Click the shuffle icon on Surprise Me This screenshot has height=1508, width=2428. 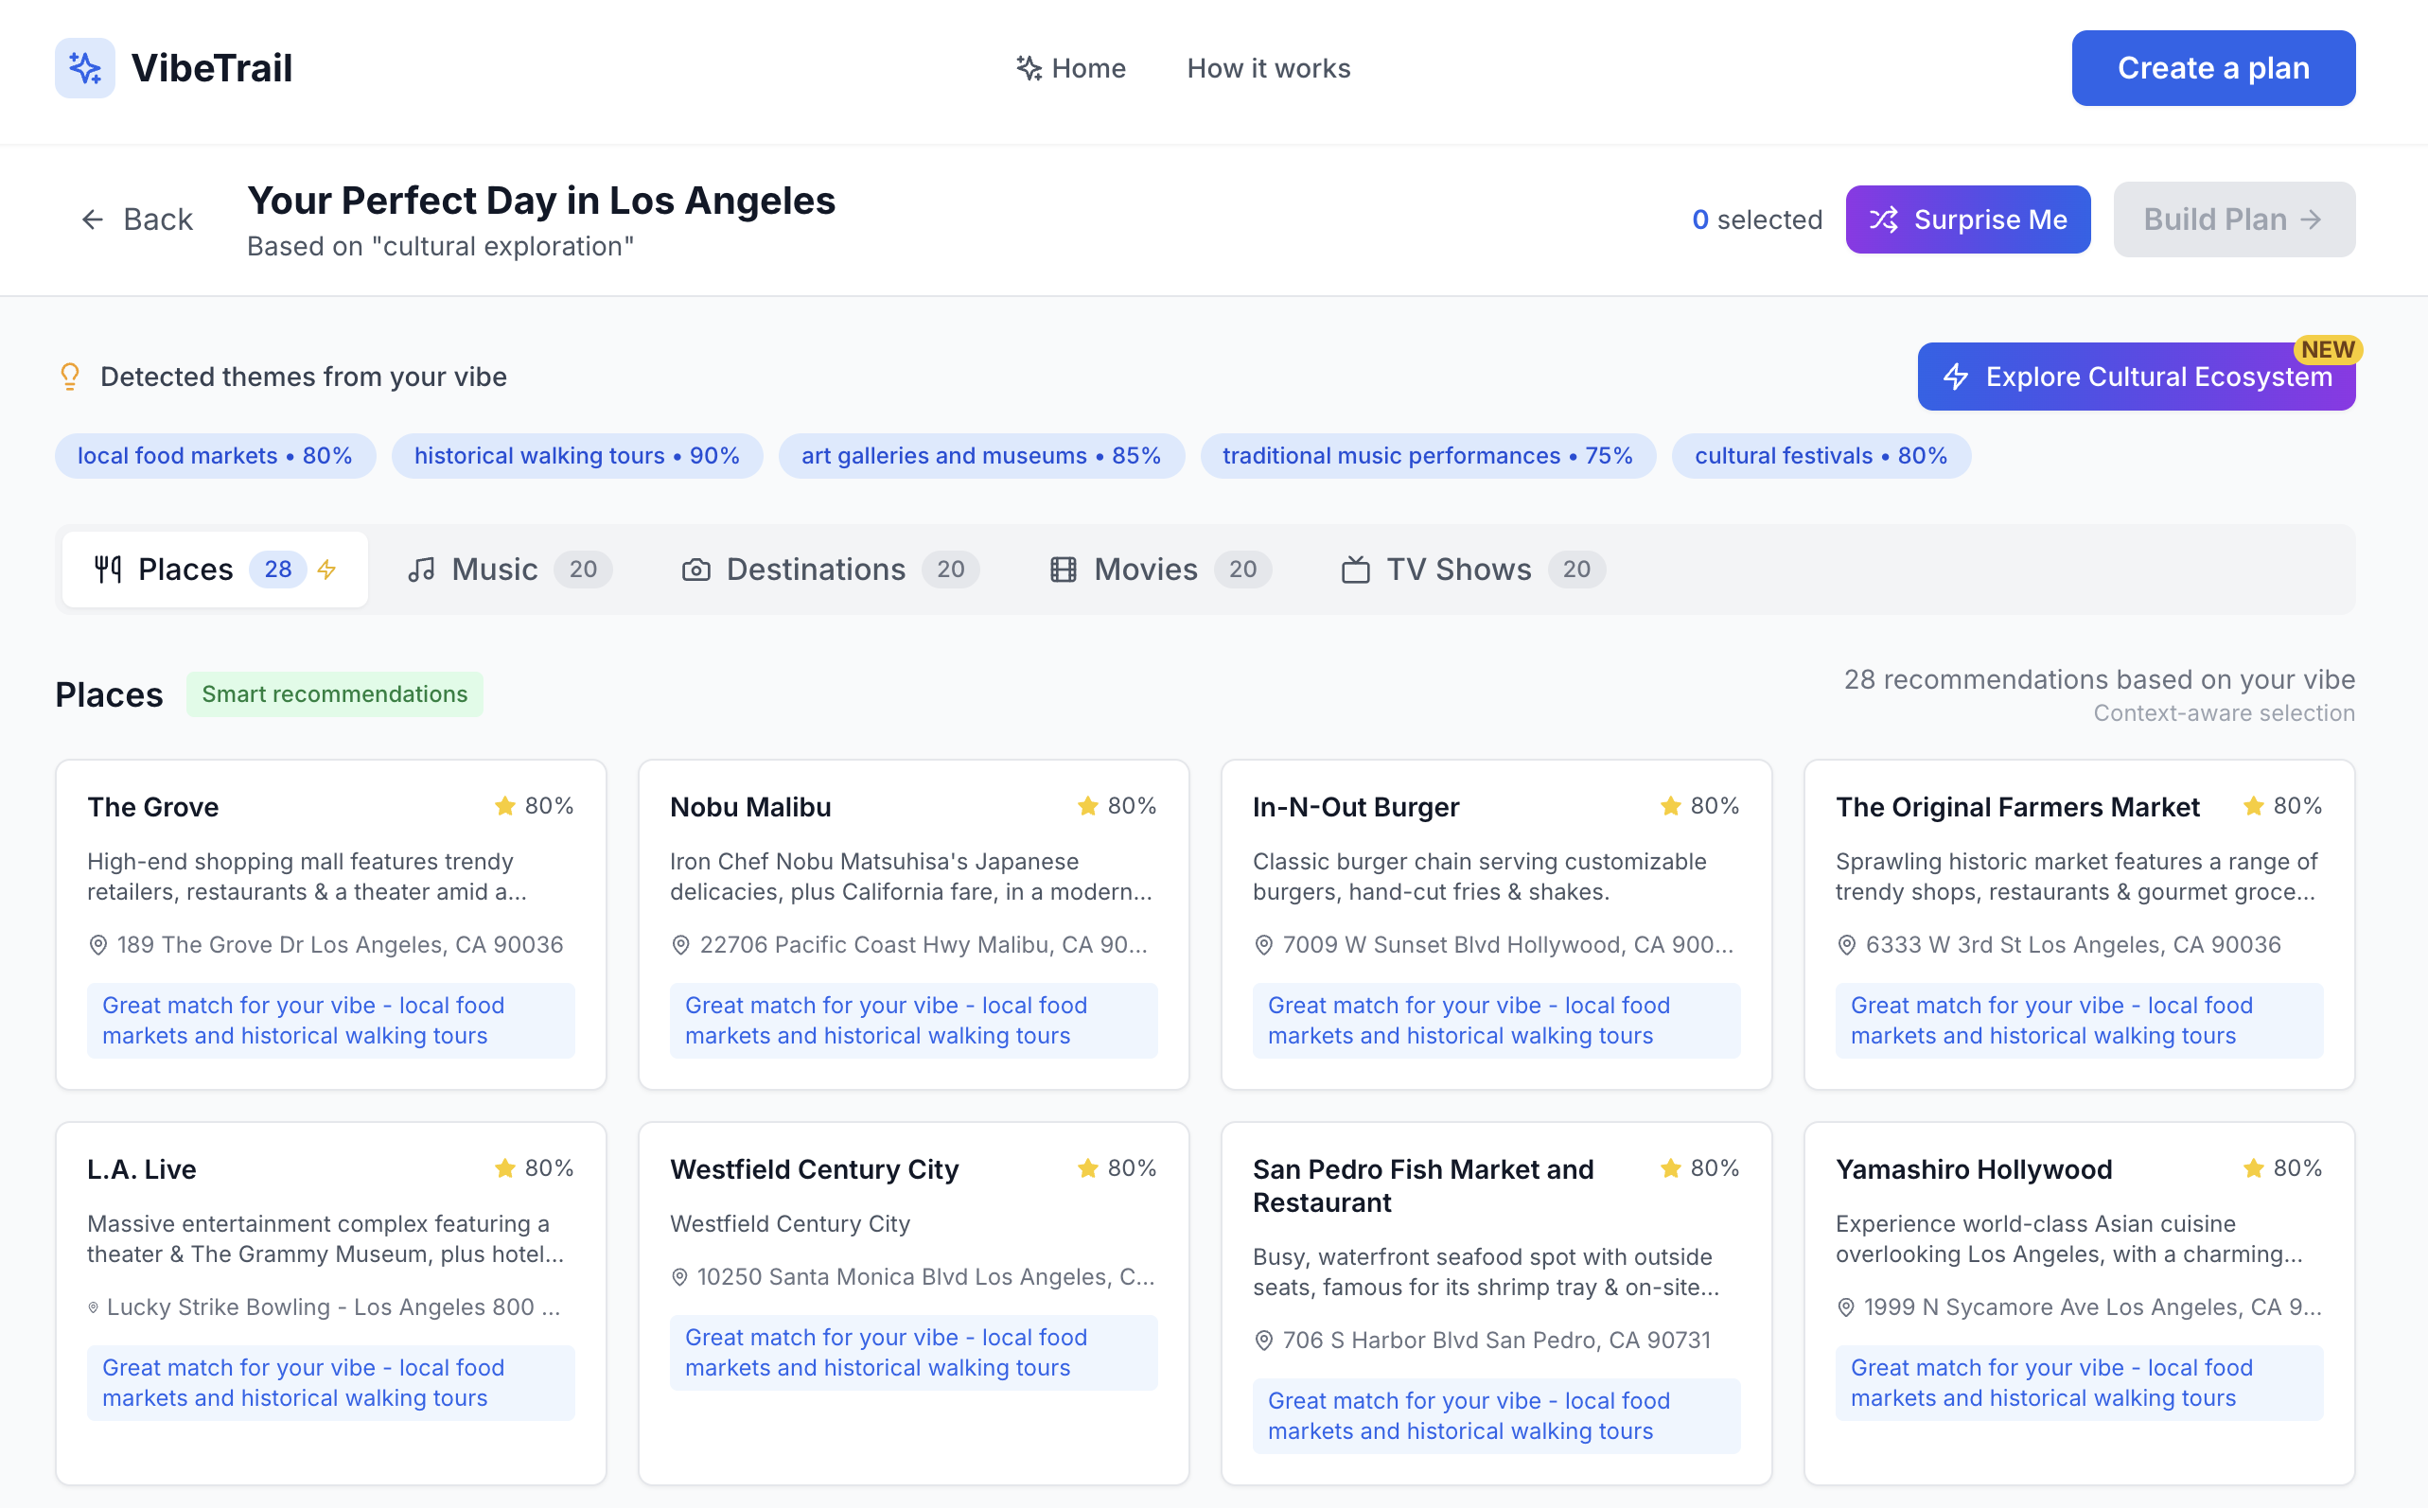click(1883, 219)
